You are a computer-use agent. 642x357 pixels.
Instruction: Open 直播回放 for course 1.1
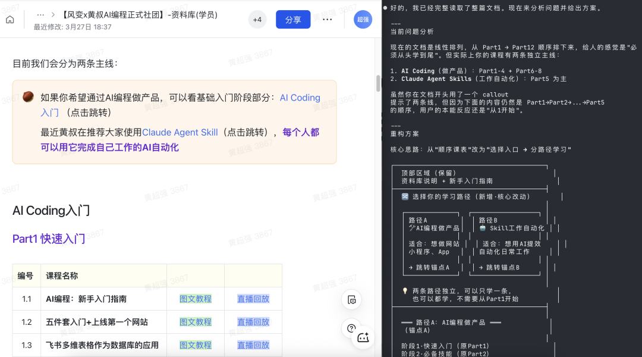click(253, 299)
